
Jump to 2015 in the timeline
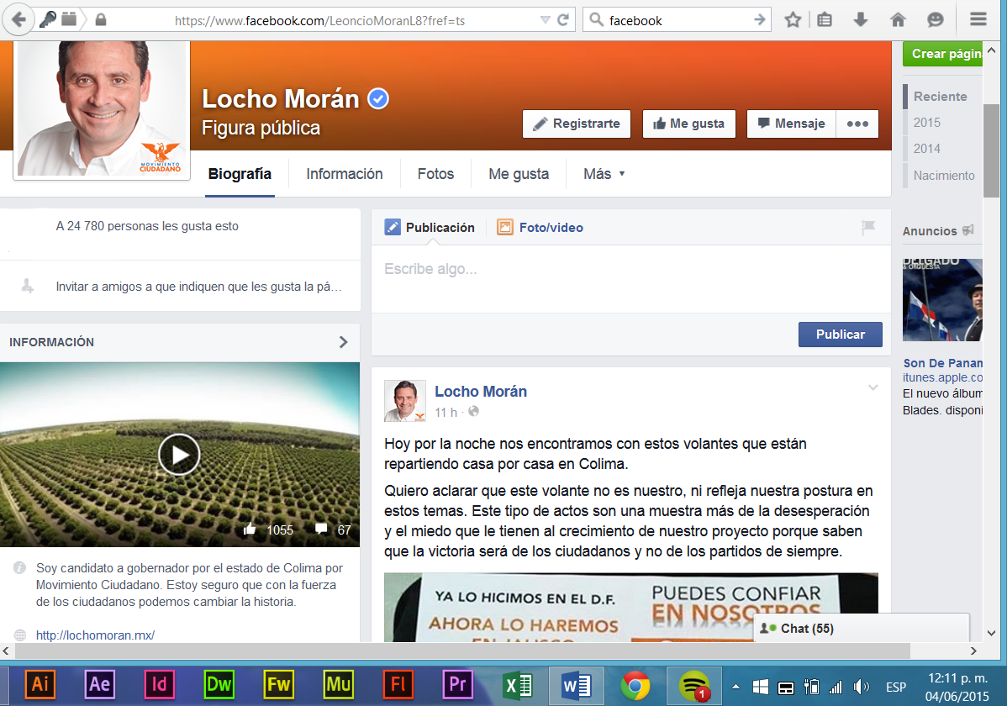tap(926, 123)
